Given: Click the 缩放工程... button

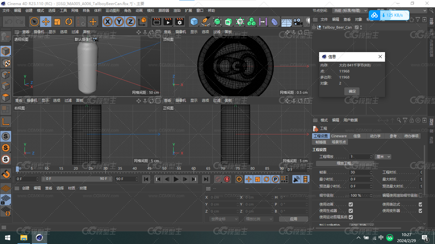Looking at the screenshot, I should pos(345,163).
